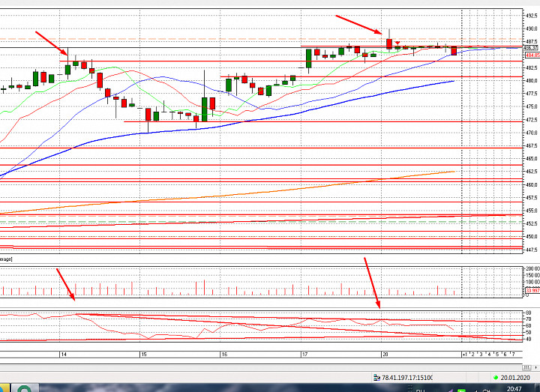
Task: Click the date label 20 on time axis
Action: click(385, 354)
